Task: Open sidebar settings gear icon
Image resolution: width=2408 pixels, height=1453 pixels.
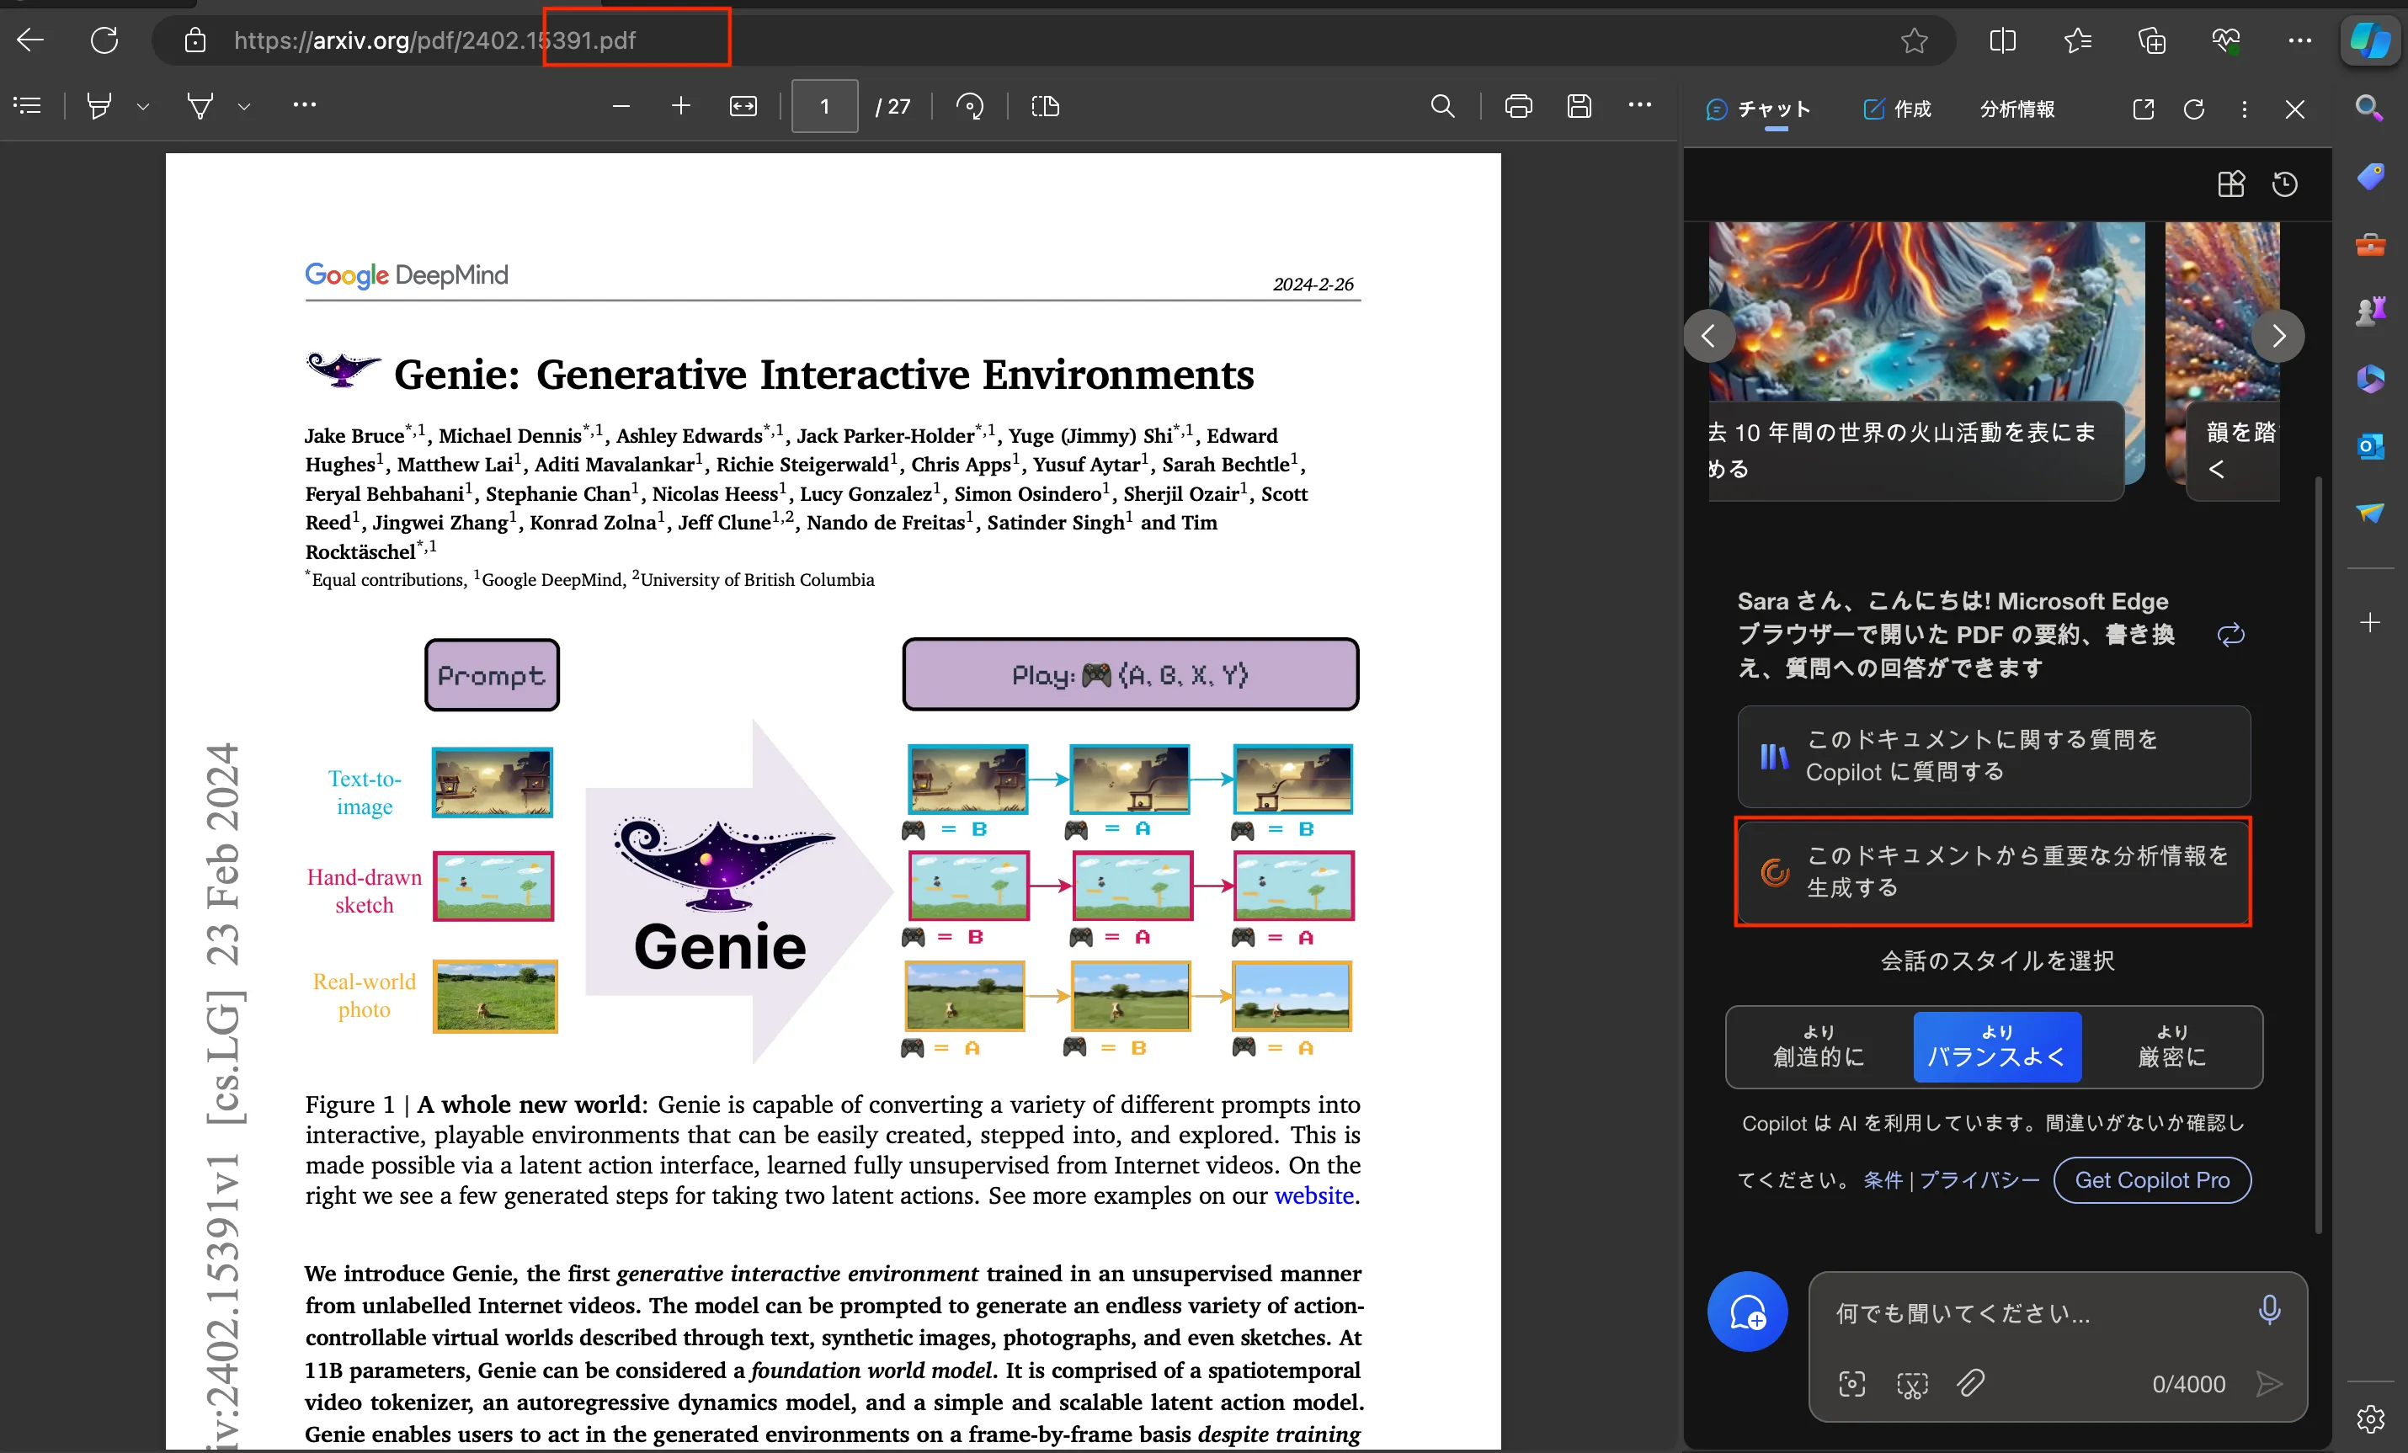Action: pos(2369,1418)
